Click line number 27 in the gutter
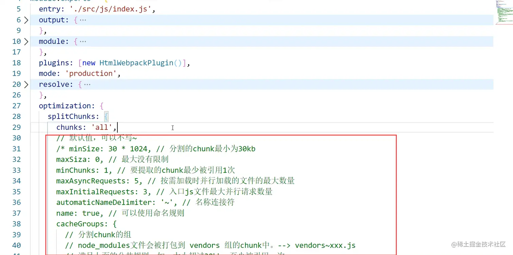Screen dimensions: 513x255 point(17,106)
